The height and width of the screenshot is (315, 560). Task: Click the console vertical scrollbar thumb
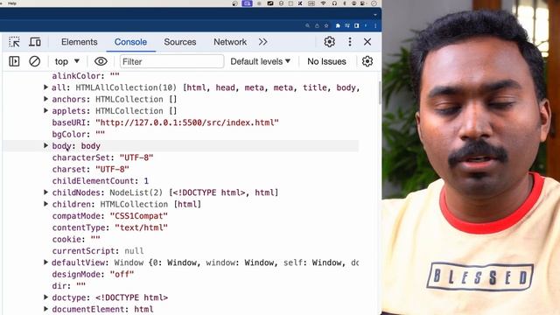tap(379, 93)
